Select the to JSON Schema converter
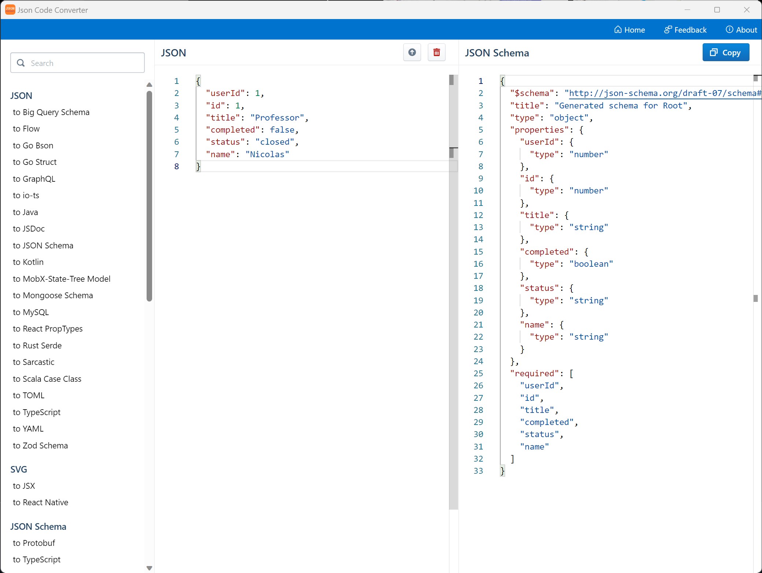 [x=43, y=245]
